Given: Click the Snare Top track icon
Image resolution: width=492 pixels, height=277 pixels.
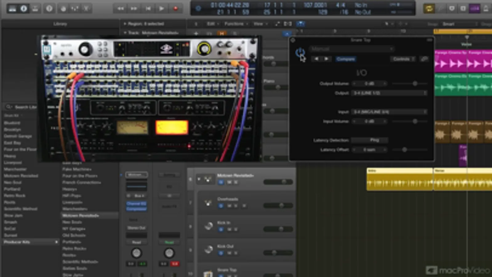Looking at the screenshot, I should (x=208, y=273).
